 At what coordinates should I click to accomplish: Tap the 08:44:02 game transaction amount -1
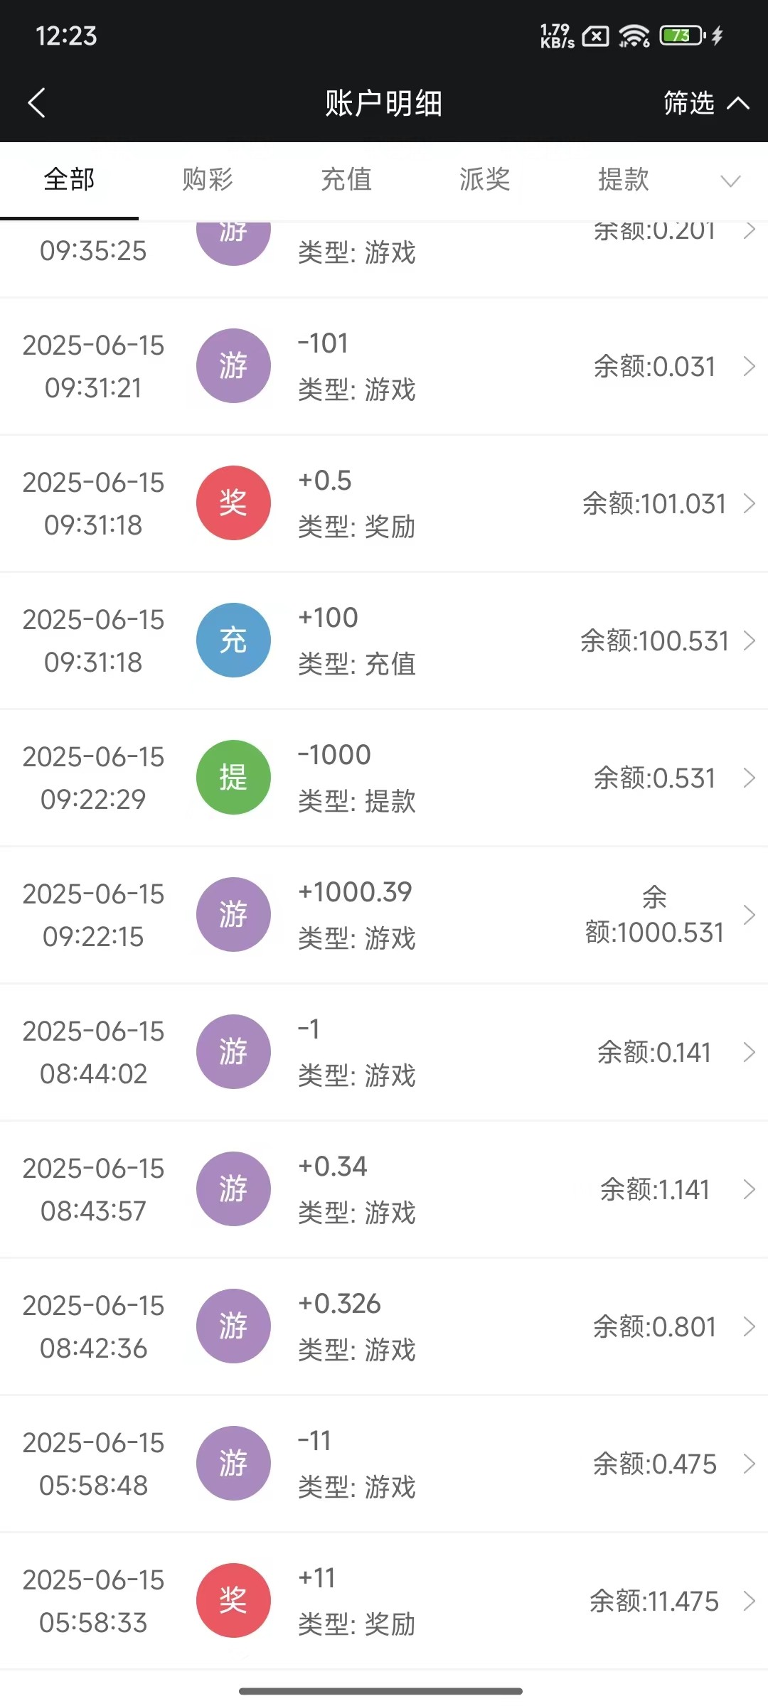pyautogui.click(x=309, y=1029)
